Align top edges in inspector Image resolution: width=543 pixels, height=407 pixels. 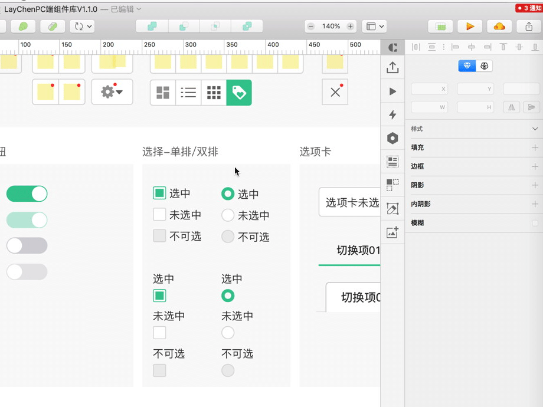(x=503, y=47)
